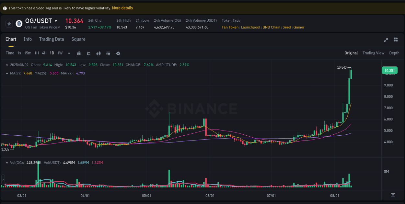The width and height of the screenshot is (405, 204).
Task: Open the Seed Tag More details link
Action: [x=122, y=8]
